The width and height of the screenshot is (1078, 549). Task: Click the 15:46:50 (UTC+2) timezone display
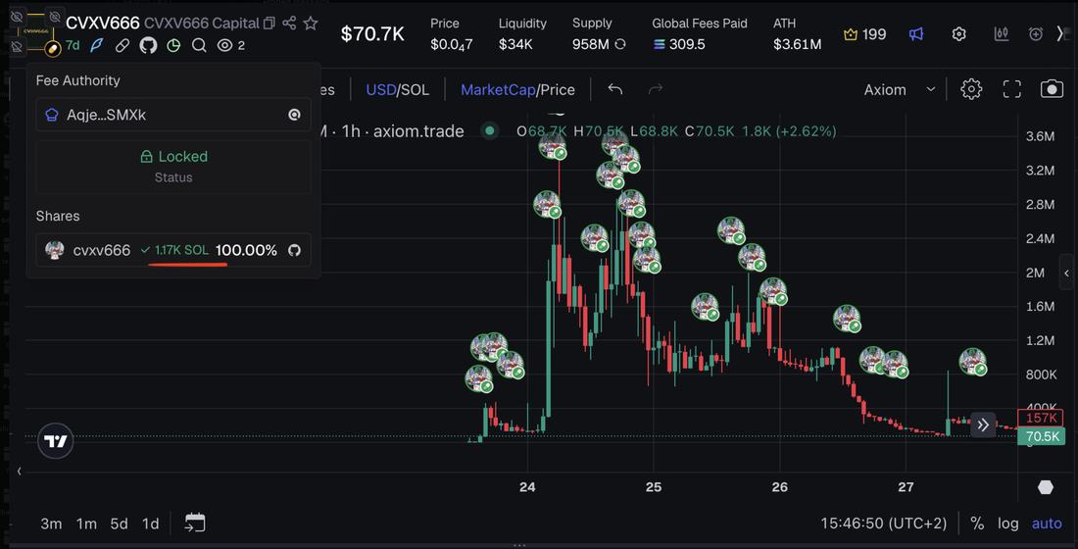point(883,524)
